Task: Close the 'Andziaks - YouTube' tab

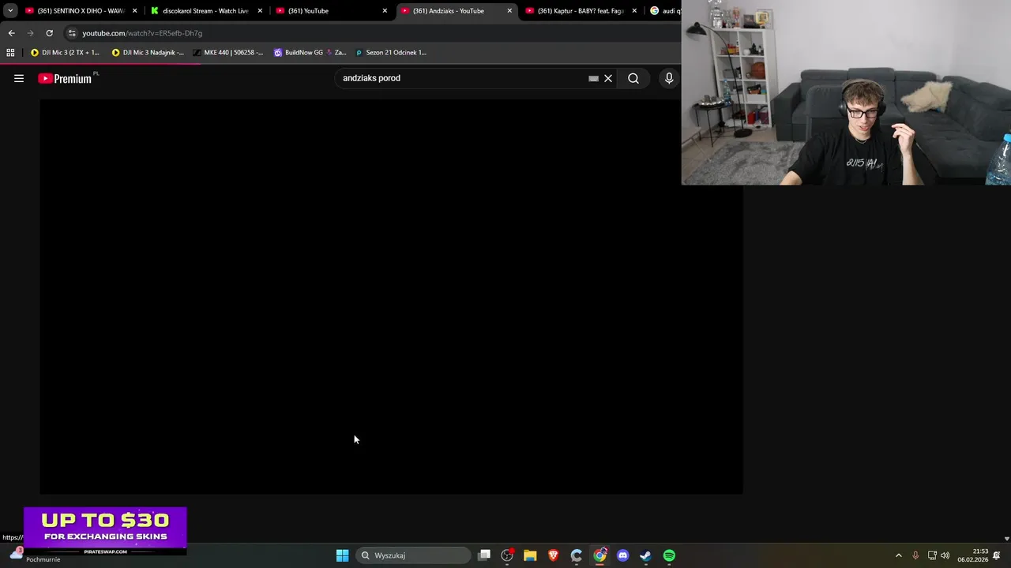Action: click(509, 11)
